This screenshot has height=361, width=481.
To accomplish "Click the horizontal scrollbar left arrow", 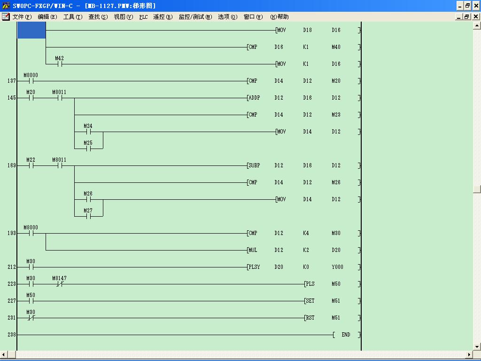I will pos(4,354).
